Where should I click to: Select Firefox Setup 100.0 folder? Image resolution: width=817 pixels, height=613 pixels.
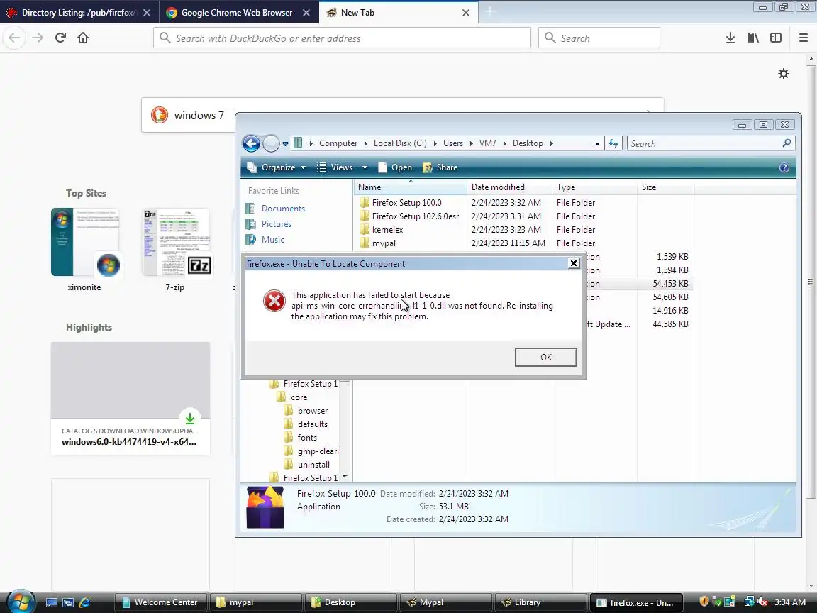[x=406, y=203]
